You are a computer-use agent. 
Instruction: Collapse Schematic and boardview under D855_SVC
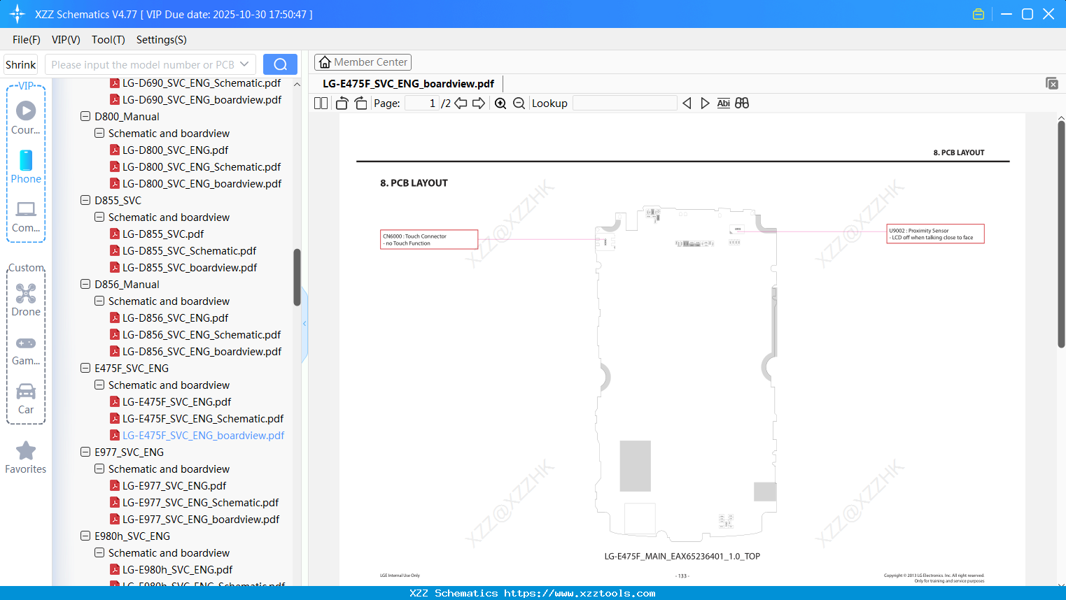click(99, 217)
